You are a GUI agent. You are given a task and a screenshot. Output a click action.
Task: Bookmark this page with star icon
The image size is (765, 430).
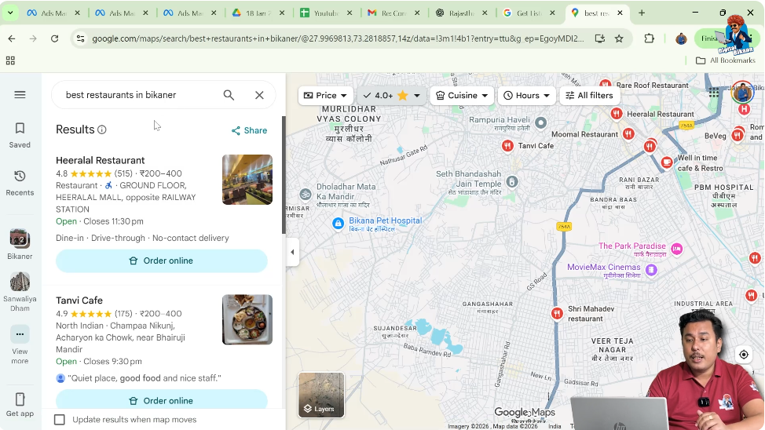(619, 38)
